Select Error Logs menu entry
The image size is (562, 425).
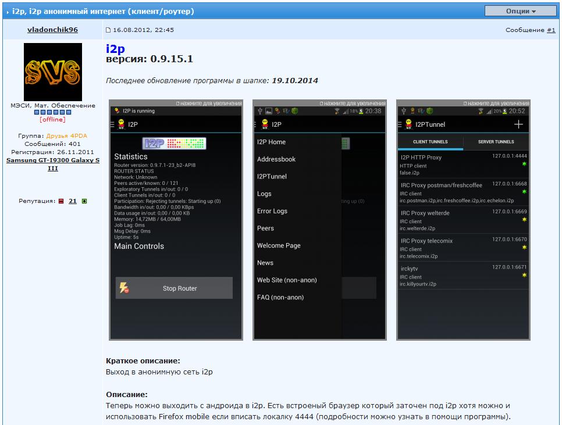[272, 211]
